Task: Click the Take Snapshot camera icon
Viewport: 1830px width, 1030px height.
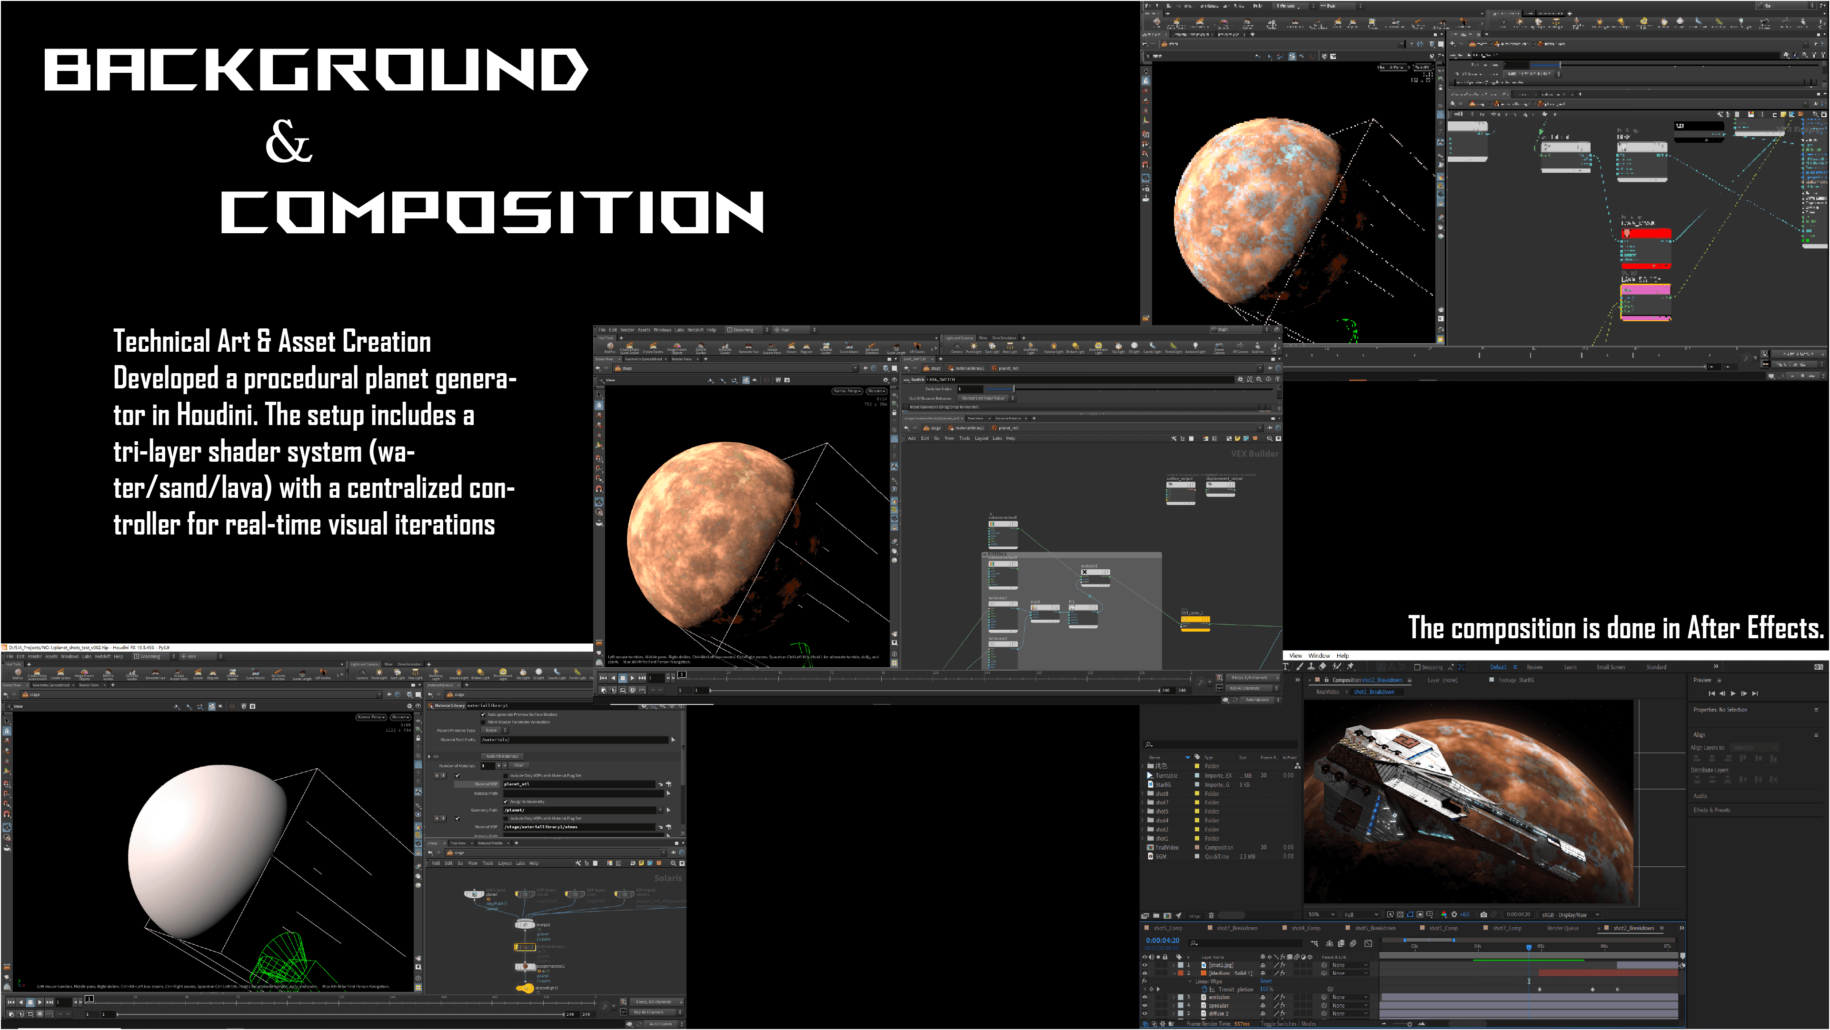Action: click(1483, 915)
